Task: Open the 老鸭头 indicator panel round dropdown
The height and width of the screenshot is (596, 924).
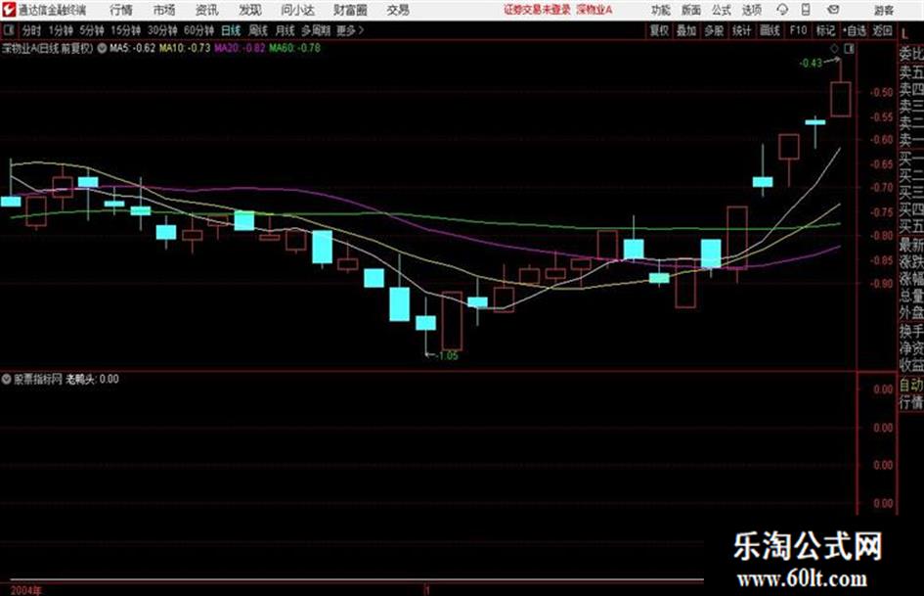Action: click(7, 380)
